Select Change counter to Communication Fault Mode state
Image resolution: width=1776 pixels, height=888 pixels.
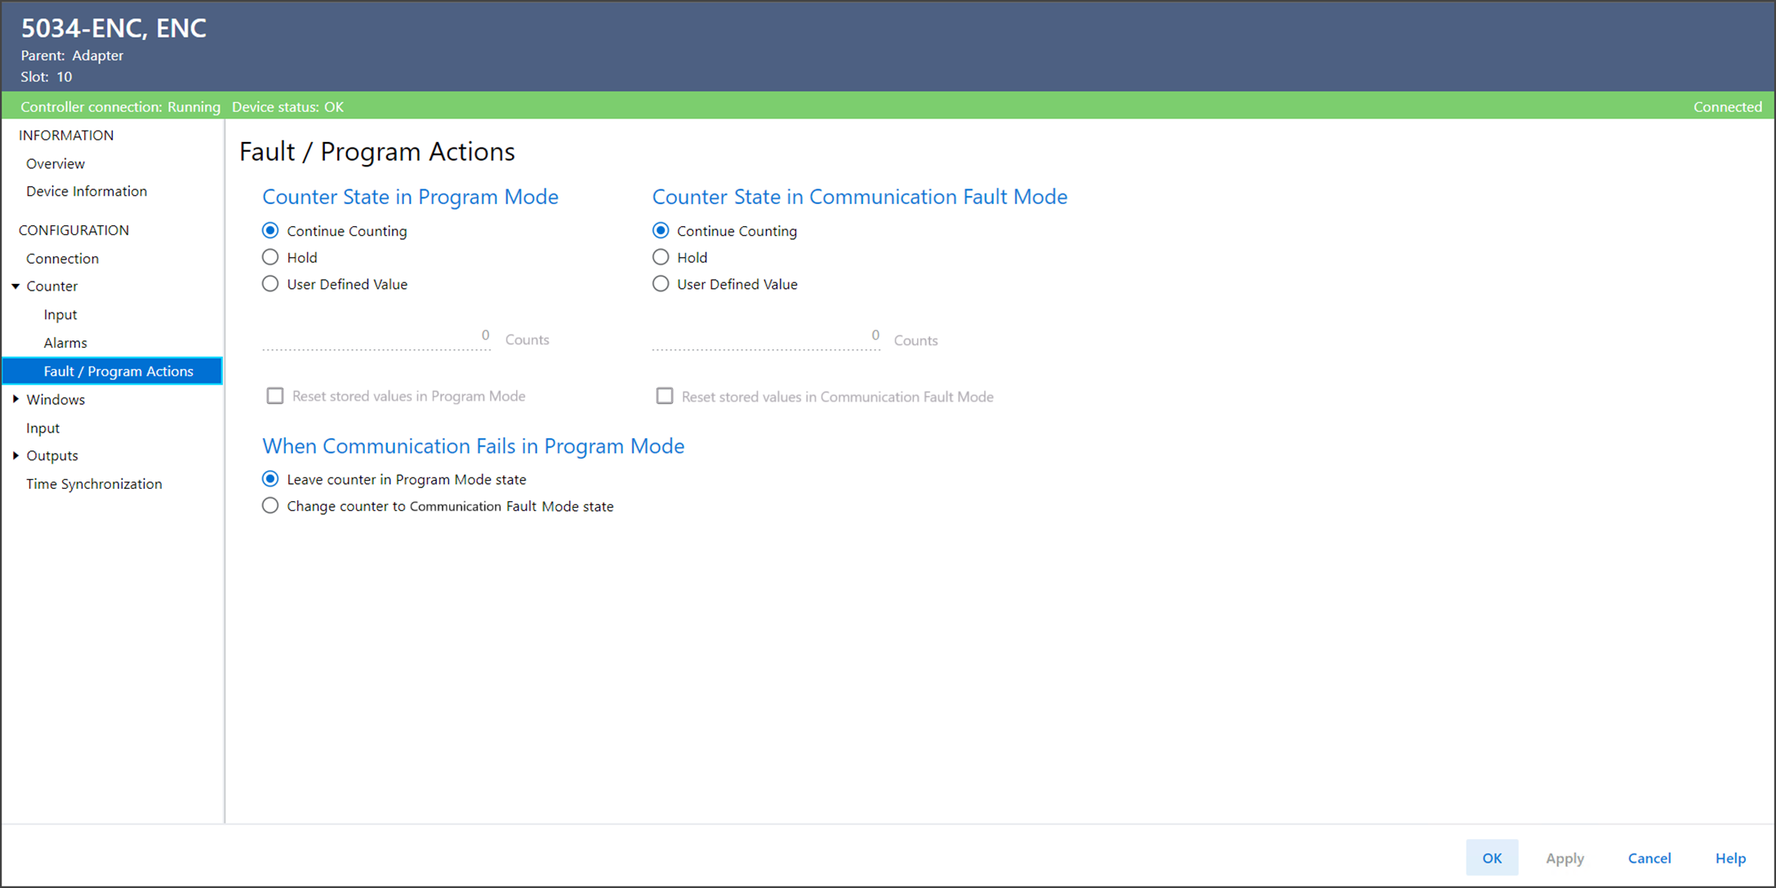270,506
